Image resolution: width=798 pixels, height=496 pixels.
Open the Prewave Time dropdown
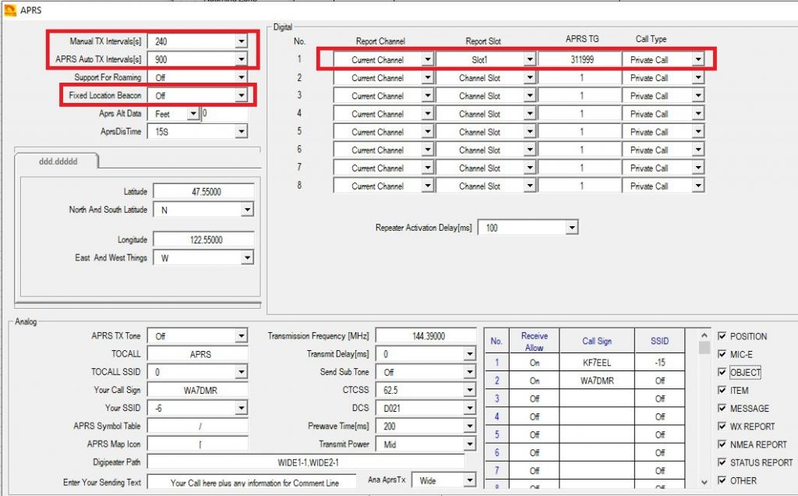click(x=470, y=427)
